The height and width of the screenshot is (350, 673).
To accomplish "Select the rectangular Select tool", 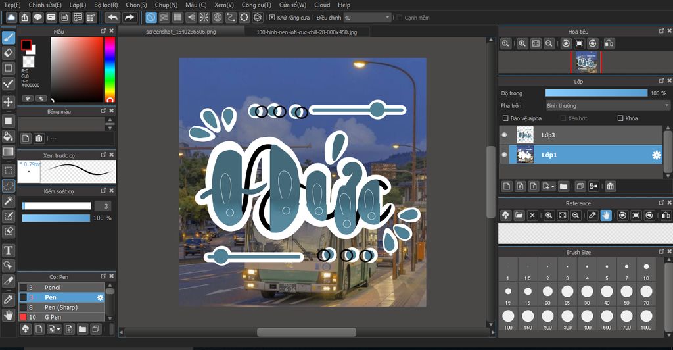I will click(8, 170).
